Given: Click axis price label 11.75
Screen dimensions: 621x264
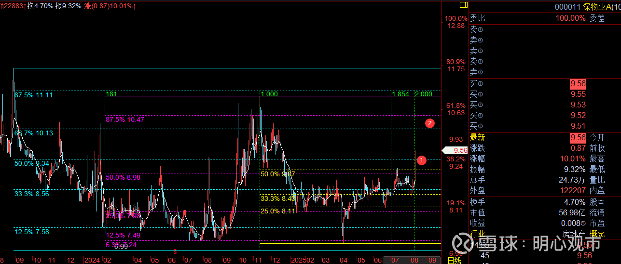Looking at the screenshot, I should click(x=455, y=69).
